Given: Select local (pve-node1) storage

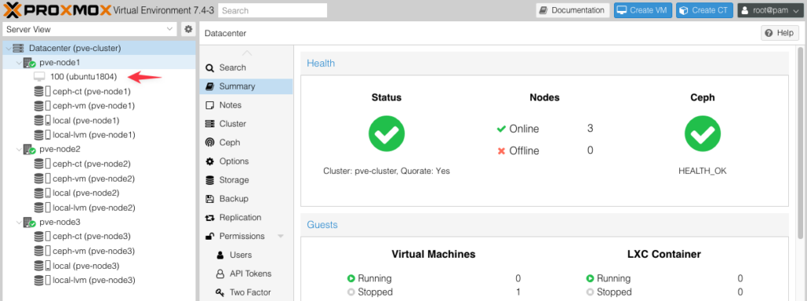Looking at the screenshot, I should point(86,121).
